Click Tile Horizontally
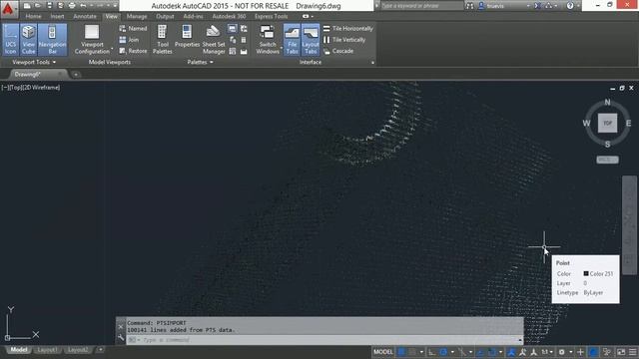639x359 pixels. click(348, 29)
